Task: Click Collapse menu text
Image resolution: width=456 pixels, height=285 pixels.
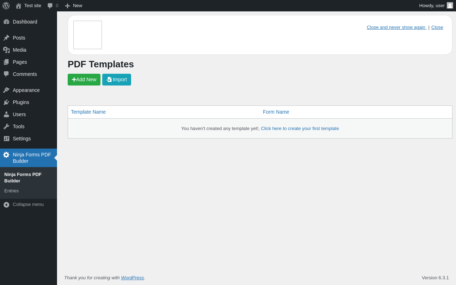Action: tap(28, 204)
